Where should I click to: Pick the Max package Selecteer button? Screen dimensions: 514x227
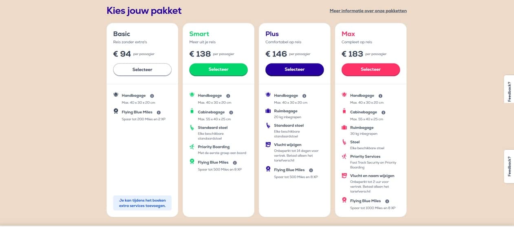(371, 70)
